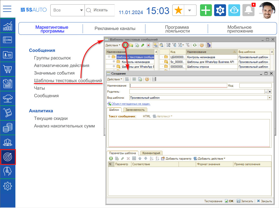
Task: Open the Заменяемость tab
Action: pos(135,110)
